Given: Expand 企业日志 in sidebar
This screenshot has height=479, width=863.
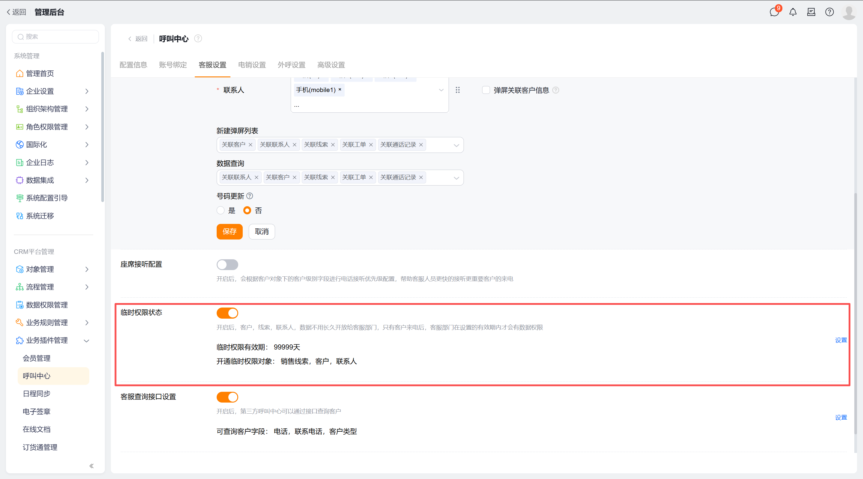Looking at the screenshot, I should (x=87, y=162).
